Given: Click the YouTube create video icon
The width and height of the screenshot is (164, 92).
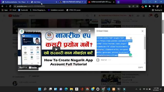Looking at the screenshot, I should click(x=138, y=16).
